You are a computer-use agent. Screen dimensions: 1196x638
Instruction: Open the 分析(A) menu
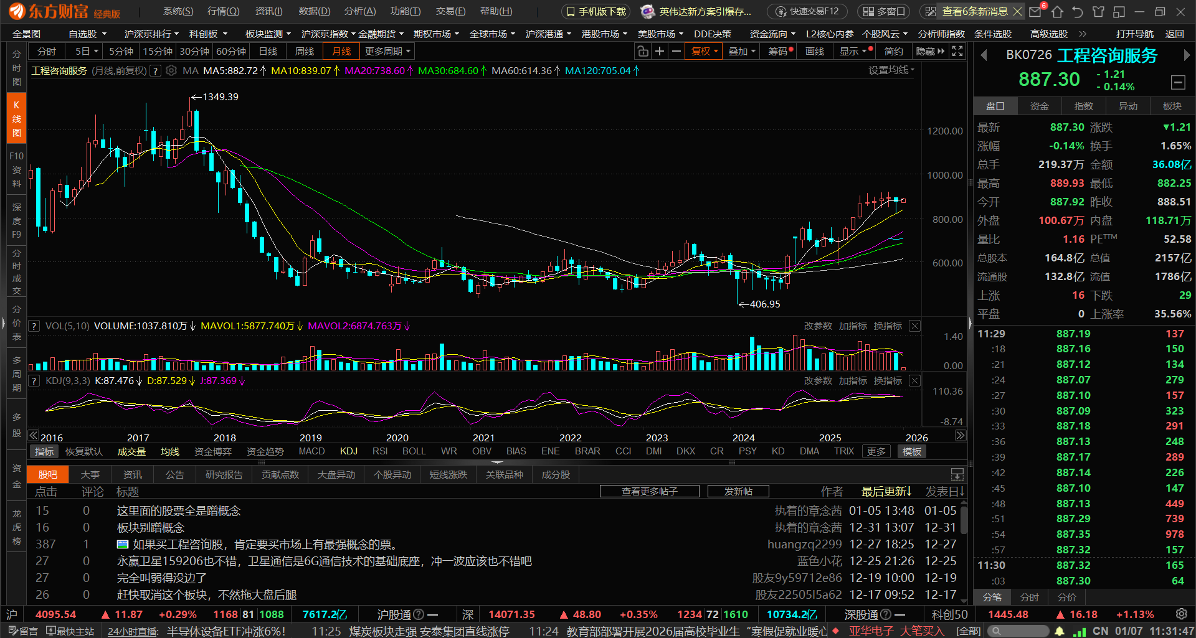click(360, 11)
